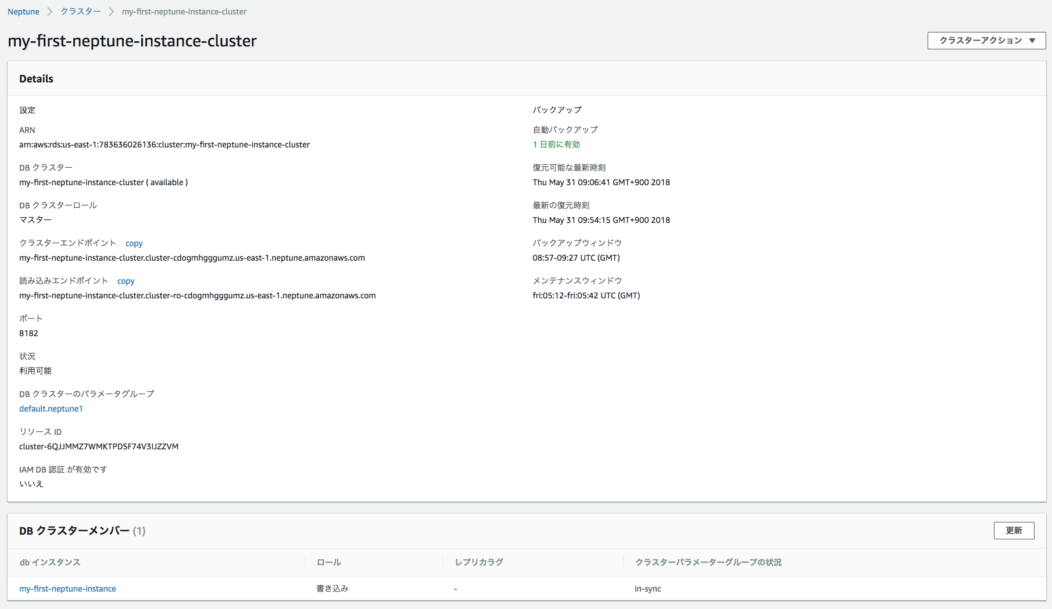
Task: Select the 書き込み role cell
Action: pos(332,589)
